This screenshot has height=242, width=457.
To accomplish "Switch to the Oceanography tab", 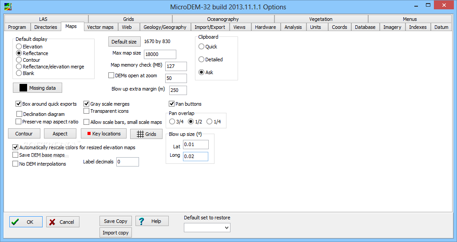I will pos(223,19).
